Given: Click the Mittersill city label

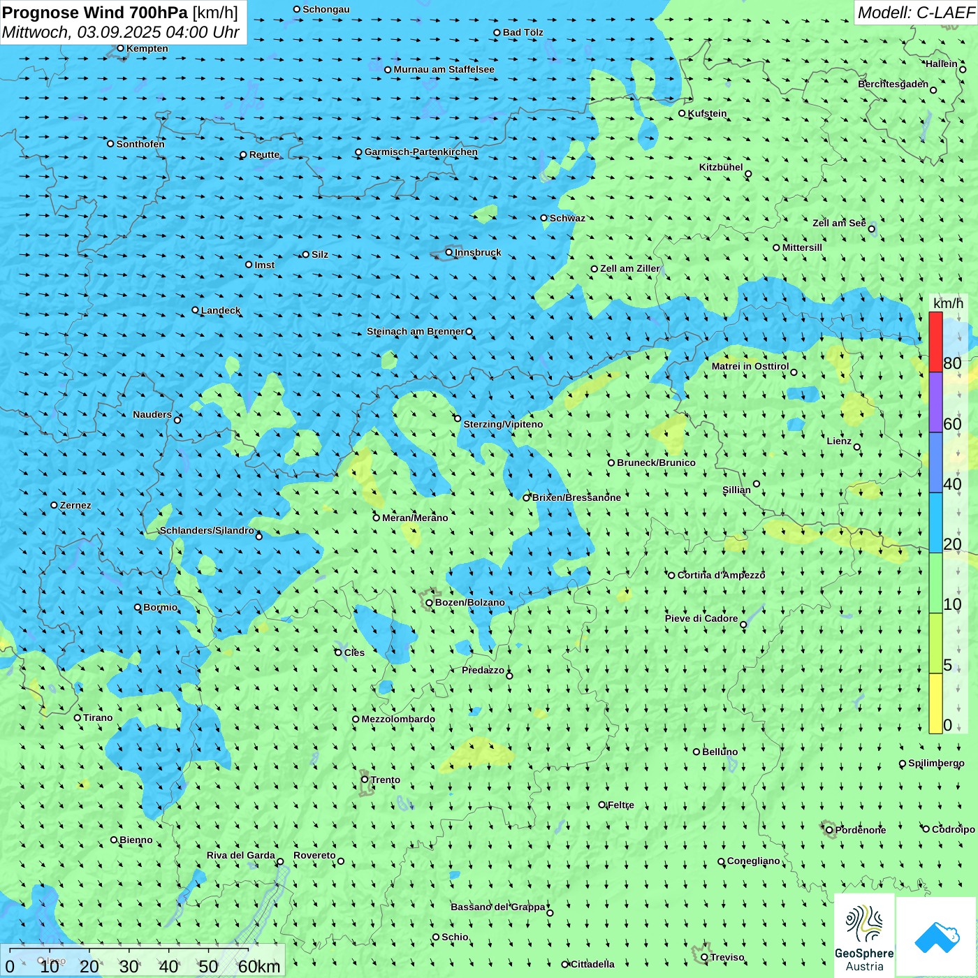Looking at the screenshot, I should click(802, 247).
